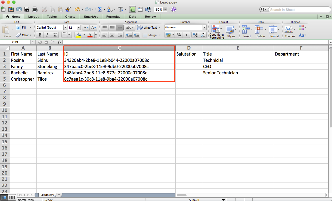Switch to the Data ribbon tab
This screenshot has height=201, width=332.
tap(133, 17)
